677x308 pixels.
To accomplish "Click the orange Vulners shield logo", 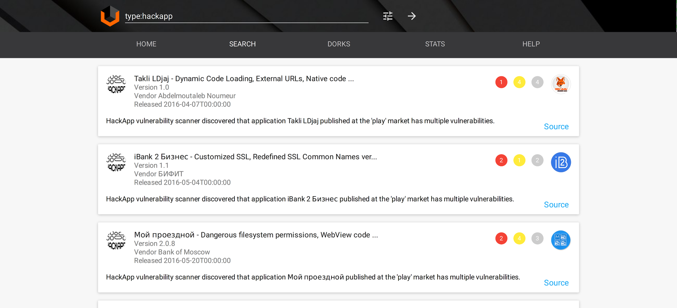I will 110,16.
